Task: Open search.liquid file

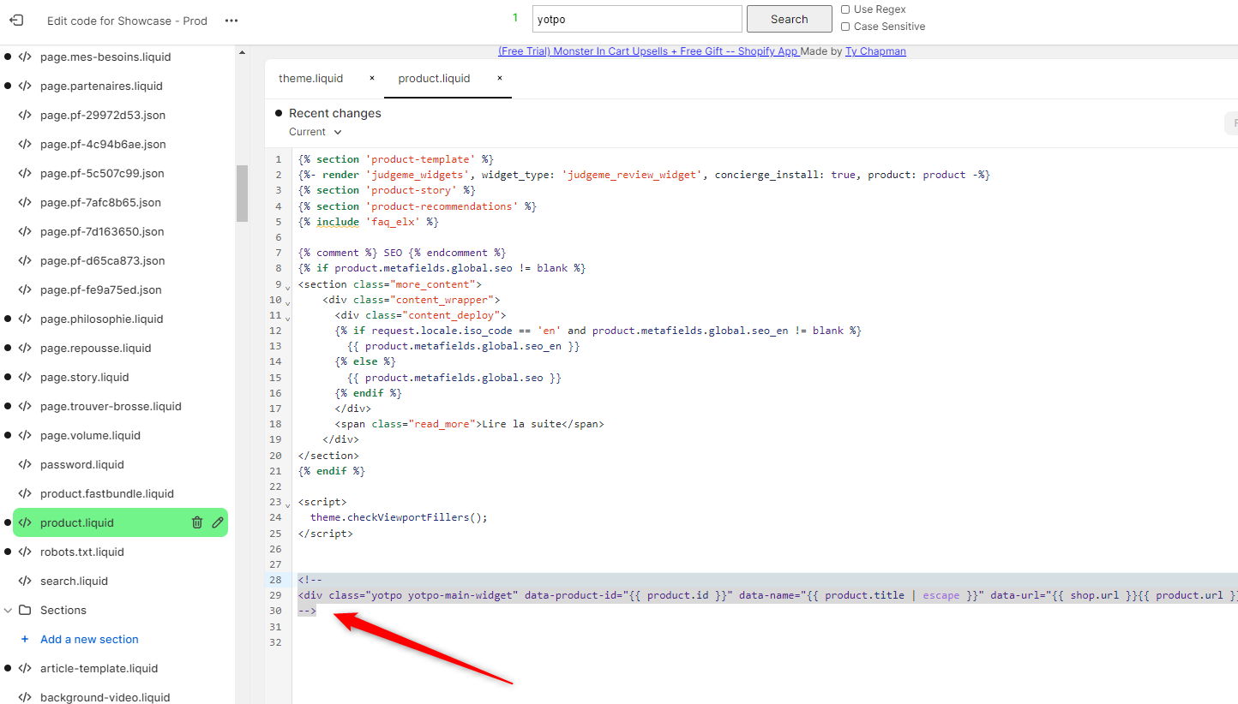Action: tap(74, 581)
